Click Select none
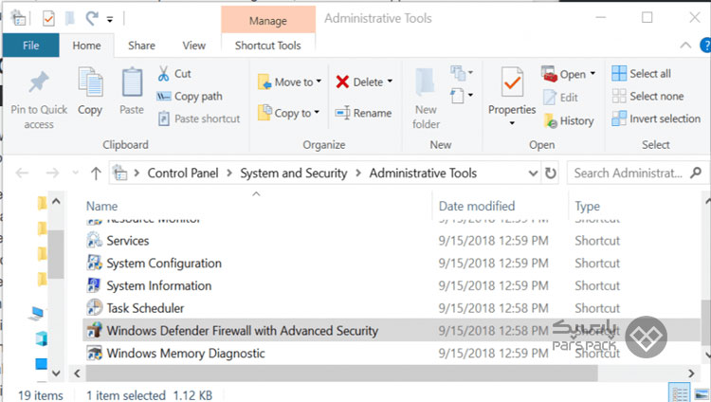This screenshot has width=711, height=402. pyautogui.click(x=647, y=96)
